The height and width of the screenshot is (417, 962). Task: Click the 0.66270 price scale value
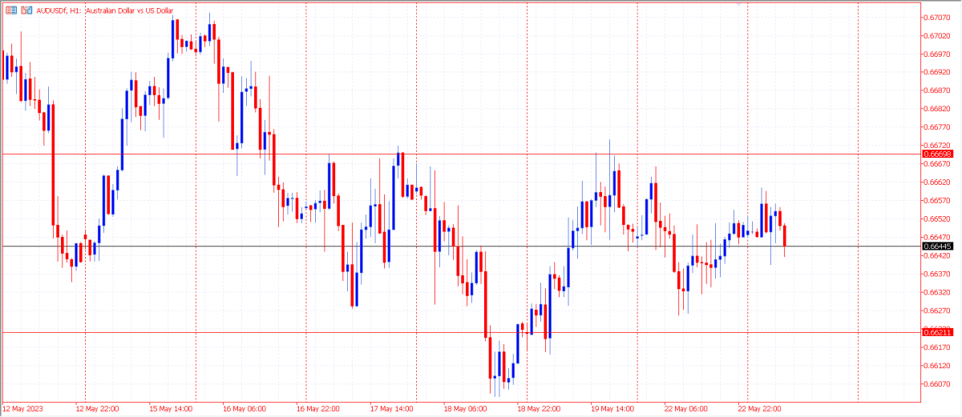pyautogui.click(x=938, y=311)
